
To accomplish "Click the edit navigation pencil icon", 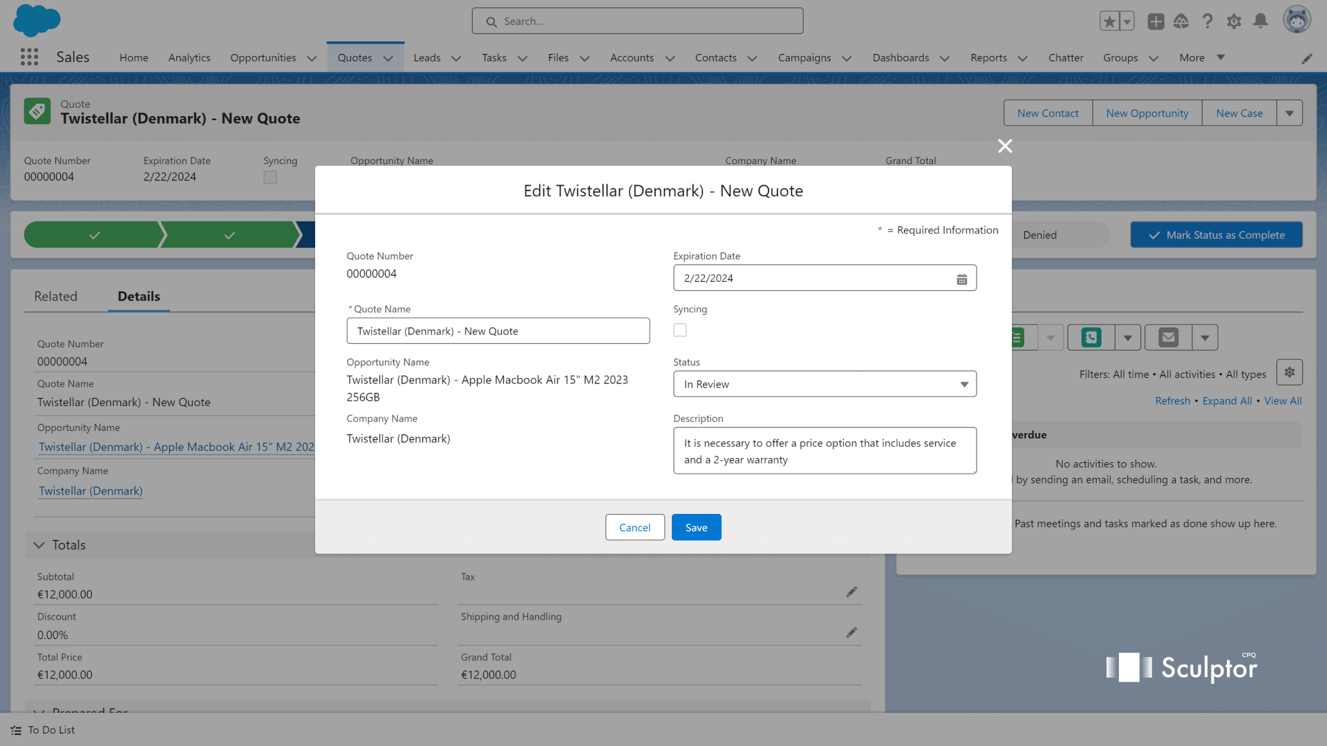I will click(1306, 59).
